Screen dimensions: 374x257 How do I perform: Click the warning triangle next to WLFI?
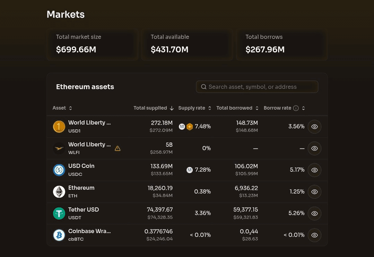118,148
